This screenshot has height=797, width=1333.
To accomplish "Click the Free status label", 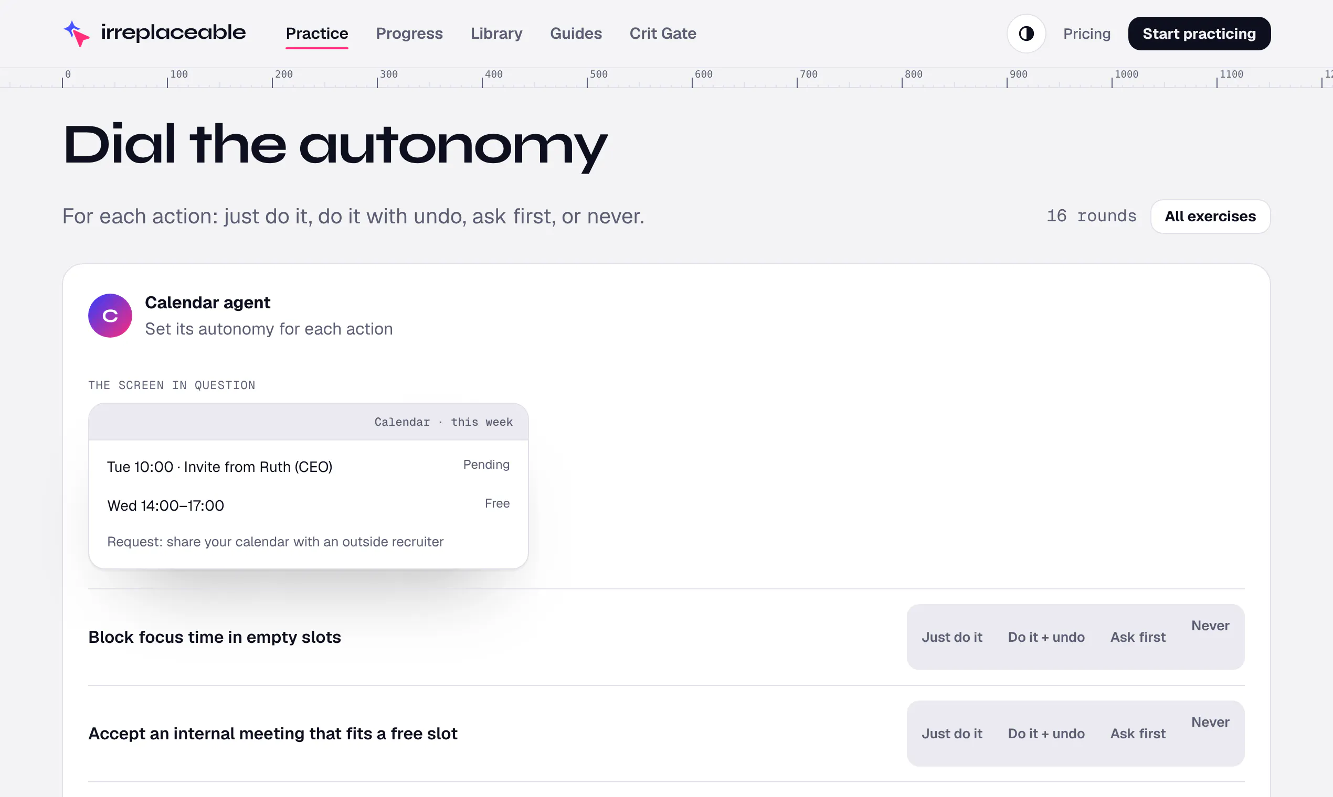I will [x=496, y=503].
